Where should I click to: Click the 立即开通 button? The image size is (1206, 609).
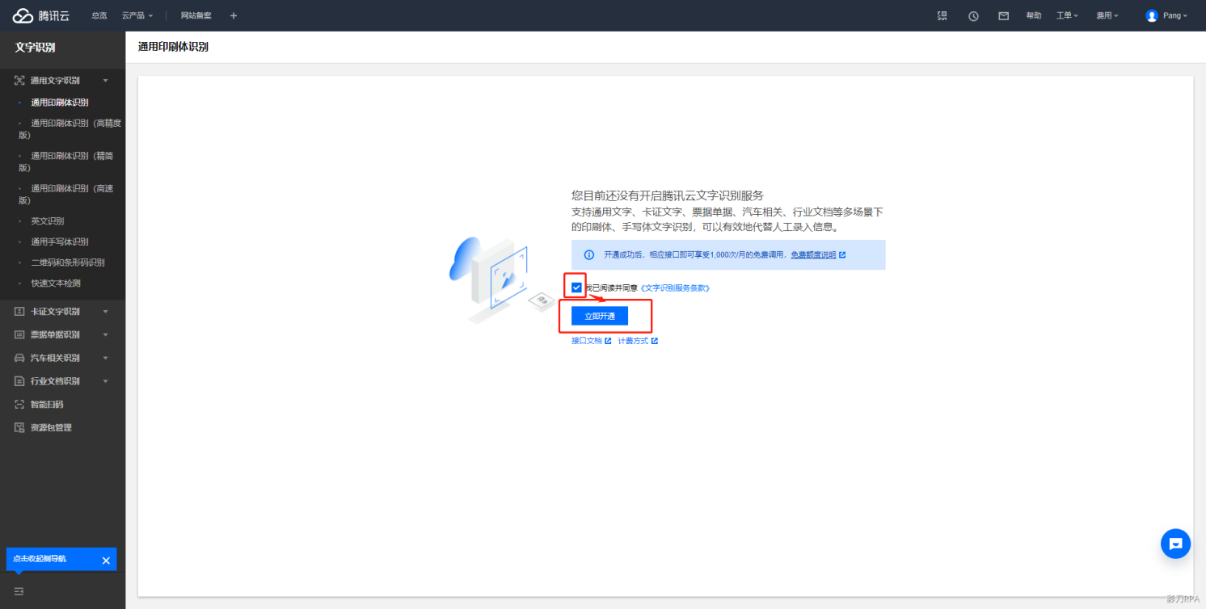click(x=600, y=316)
